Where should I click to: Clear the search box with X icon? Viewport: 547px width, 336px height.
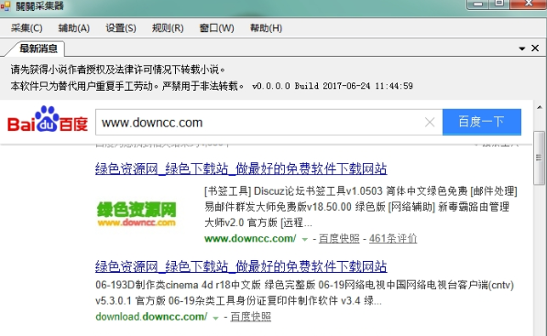[x=430, y=122]
